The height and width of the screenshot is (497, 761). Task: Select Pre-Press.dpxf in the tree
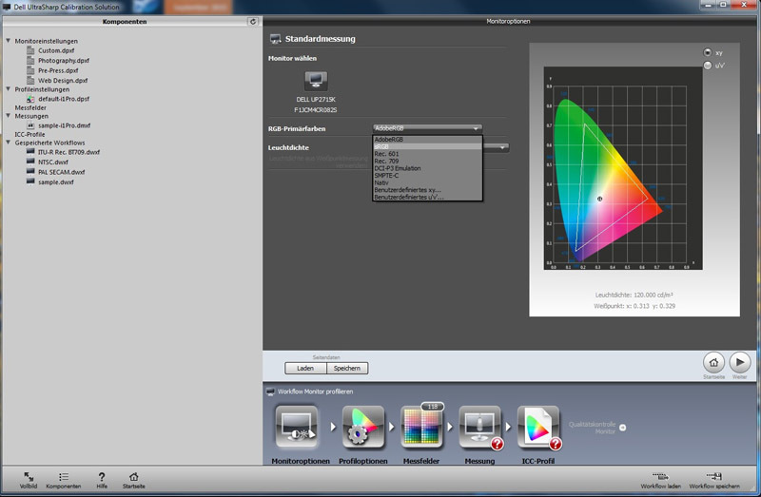(x=58, y=70)
